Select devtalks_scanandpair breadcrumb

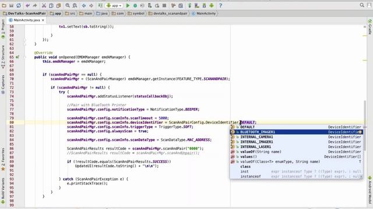coord(168,13)
